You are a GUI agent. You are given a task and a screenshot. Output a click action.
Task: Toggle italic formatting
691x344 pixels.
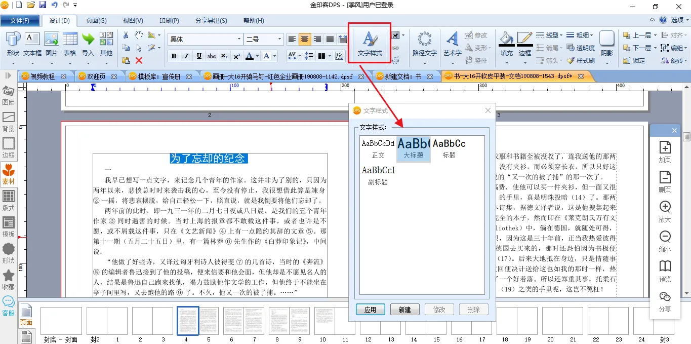pyautogui.click(x=186, y=56)
